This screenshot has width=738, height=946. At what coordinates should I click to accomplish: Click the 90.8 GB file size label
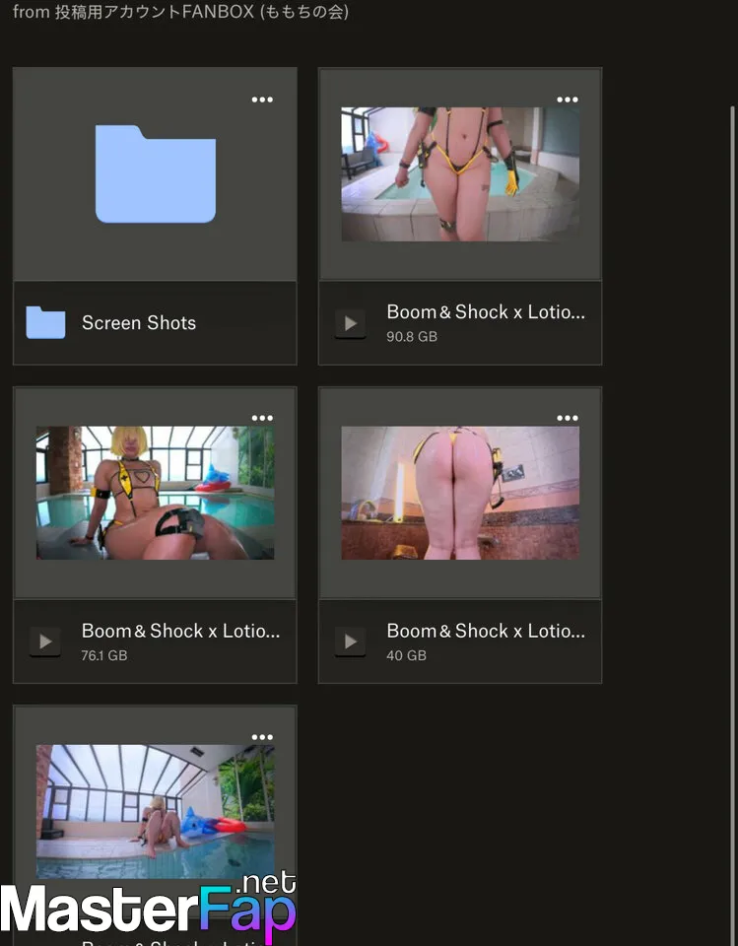[x=412, y=337]
